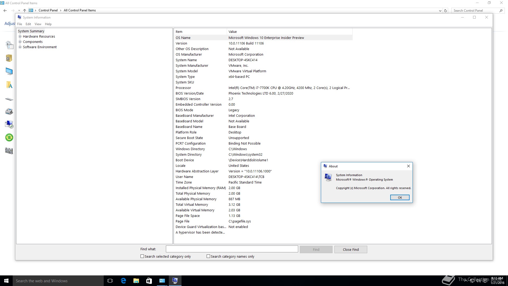Enable Search category names only checkbox
Screen dimensions: 508x286
click(x=208, y=256)
